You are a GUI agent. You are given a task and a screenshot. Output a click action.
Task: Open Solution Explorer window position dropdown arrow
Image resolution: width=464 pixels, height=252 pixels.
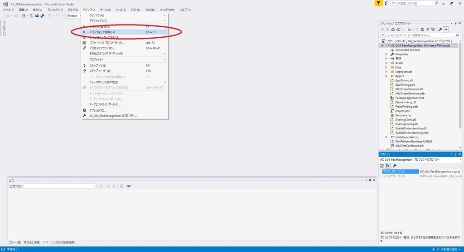(x=452, y=23)
